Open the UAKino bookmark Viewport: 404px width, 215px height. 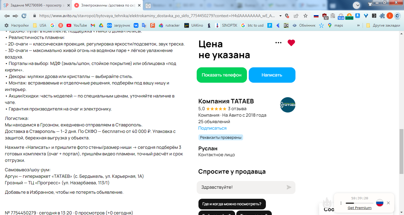pyautogui.click(x=194, y=25)
